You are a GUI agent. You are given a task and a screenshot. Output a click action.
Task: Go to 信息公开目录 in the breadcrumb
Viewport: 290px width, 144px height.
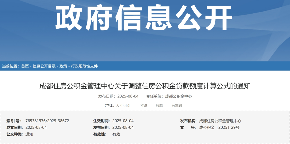[44, 66]
